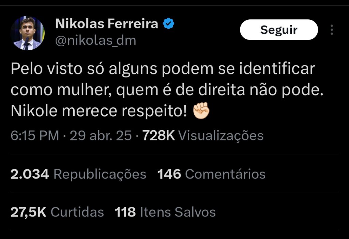Click the blue verified badge
Screen dimensions: 349x239
point(168,24)
